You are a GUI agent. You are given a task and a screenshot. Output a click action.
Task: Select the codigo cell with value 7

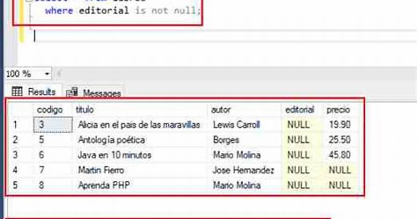[x=53, y=170]
